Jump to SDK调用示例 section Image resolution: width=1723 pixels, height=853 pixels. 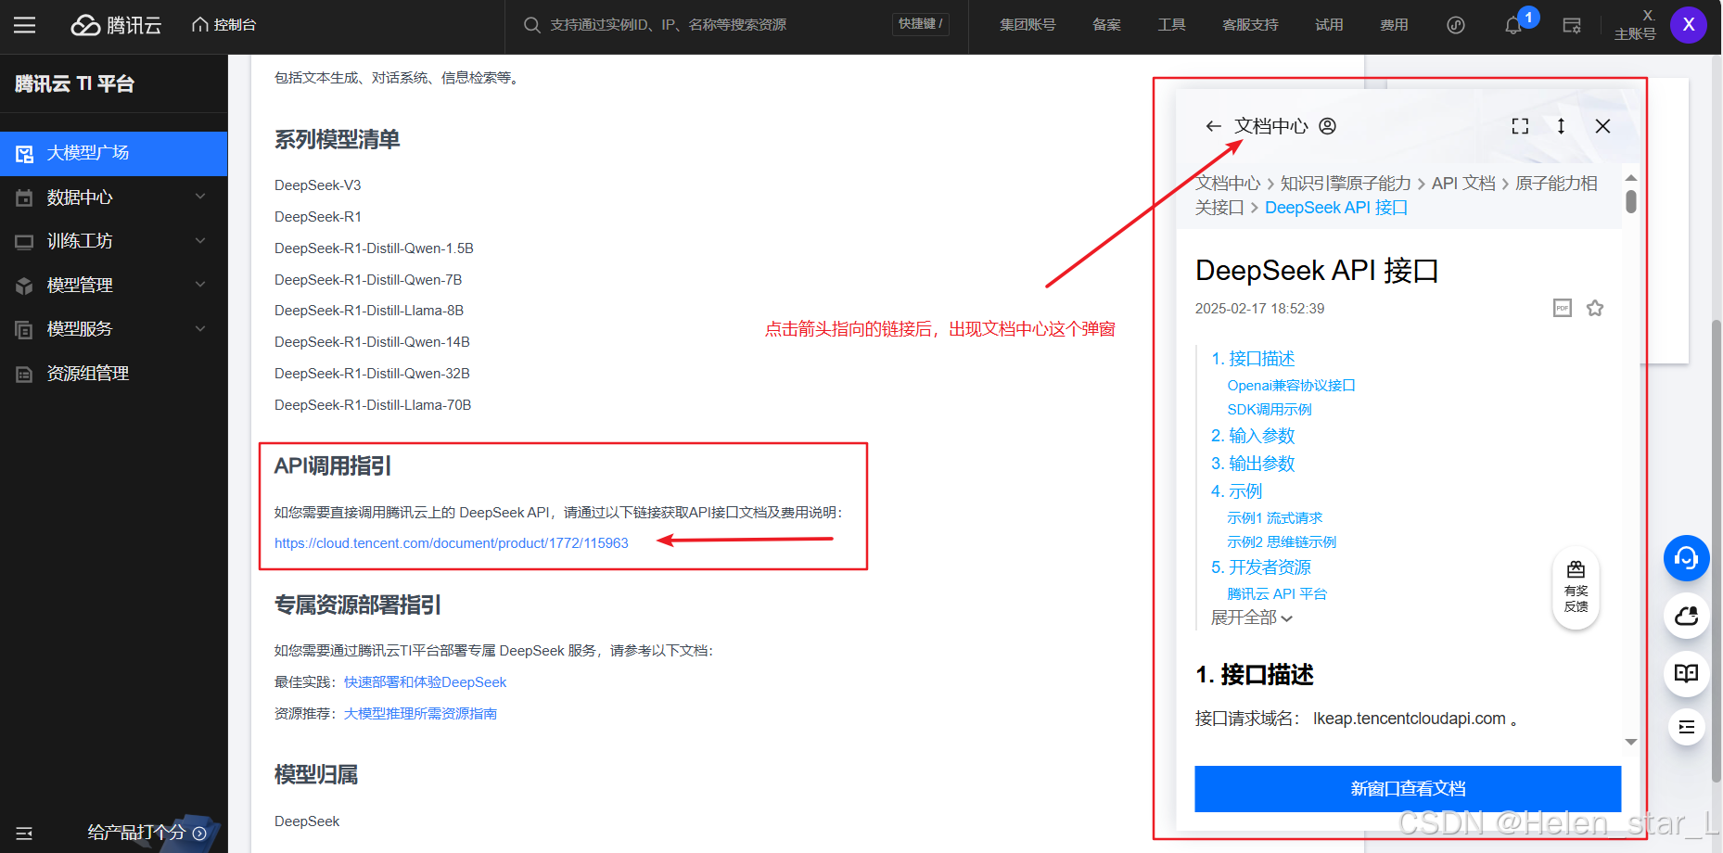pyautogui.click(x=1270, y=410)
